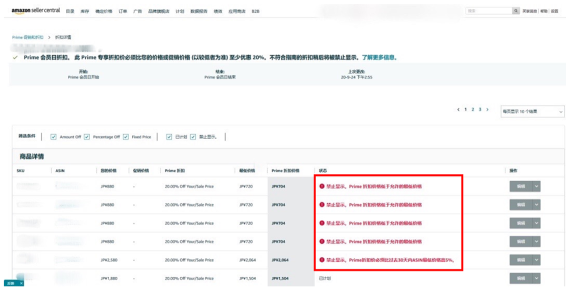Viewport: 569px width, 292px height.
Task: Click the error icon in the JP¥2,580 row
Action: [321, 260]
